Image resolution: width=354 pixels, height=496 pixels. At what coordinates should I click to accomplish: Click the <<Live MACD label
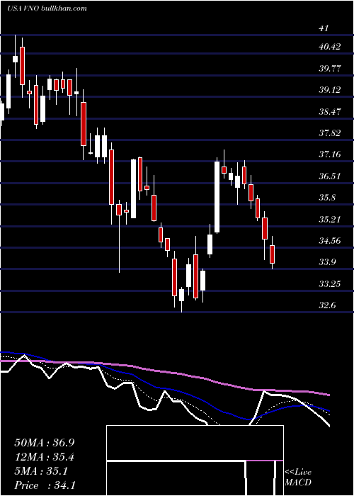click(x=298, y=477)
